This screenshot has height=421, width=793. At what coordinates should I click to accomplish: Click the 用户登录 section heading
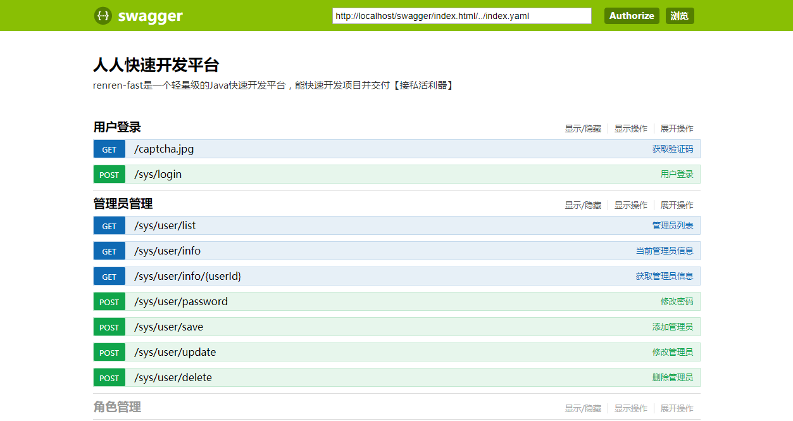tap(117, 127)
